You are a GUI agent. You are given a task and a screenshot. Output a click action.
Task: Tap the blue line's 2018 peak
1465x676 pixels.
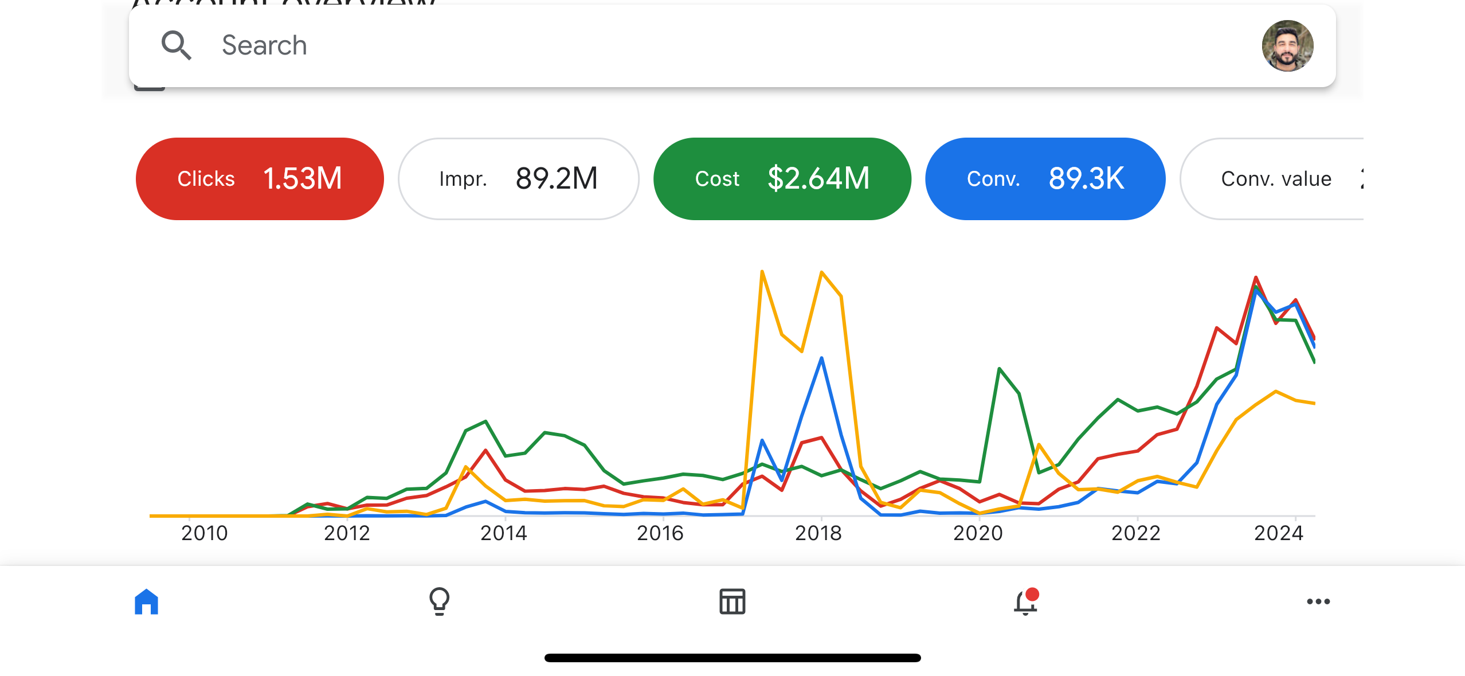[821, 358]
